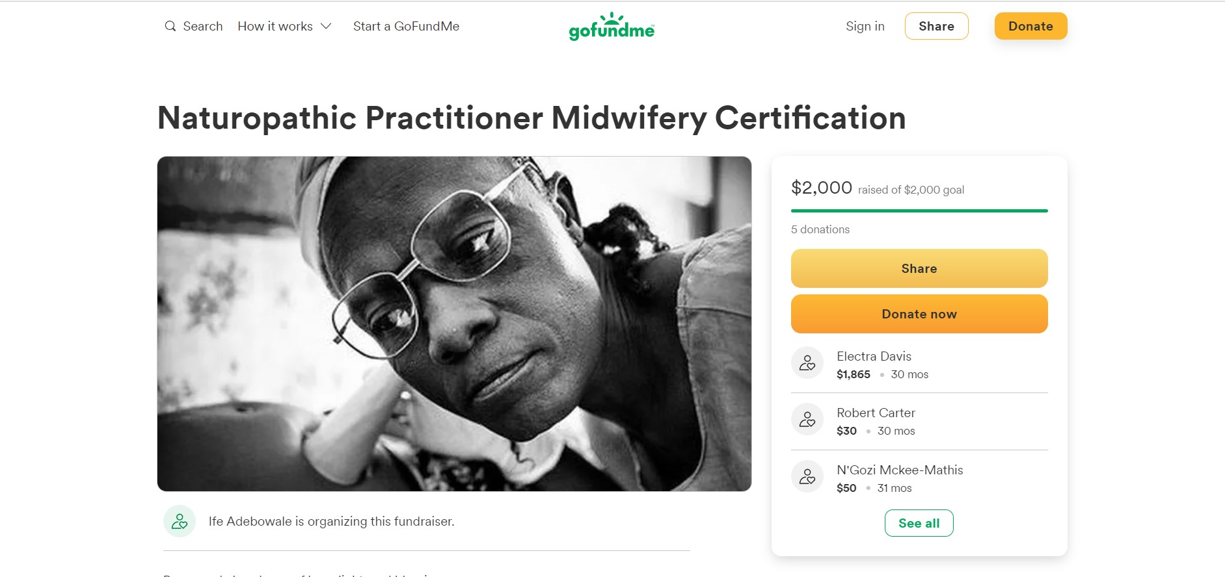Click the Search text link
The image size is (1225, 577).
coord(202,26)
